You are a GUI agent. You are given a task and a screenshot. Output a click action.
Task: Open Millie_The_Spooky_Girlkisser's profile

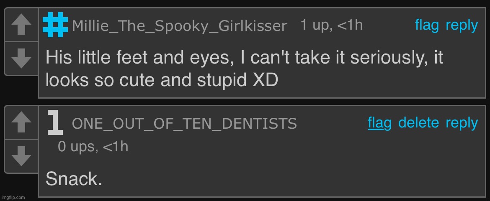coord(180,26)
